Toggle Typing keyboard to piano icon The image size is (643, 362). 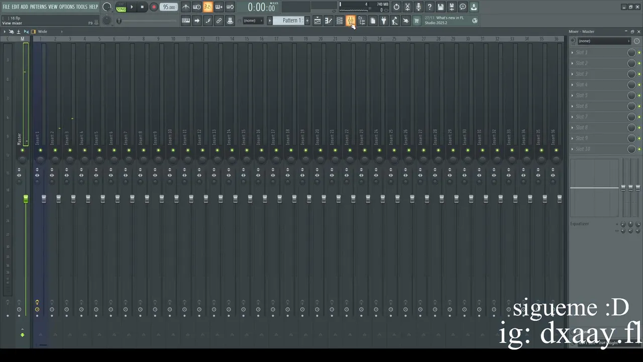[x=186, y=21]
